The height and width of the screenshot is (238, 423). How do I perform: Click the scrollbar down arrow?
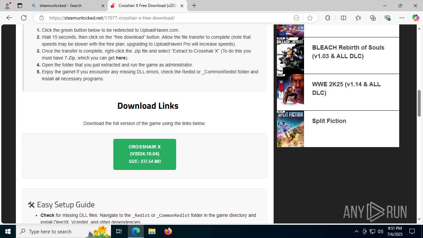tap(419, 219)
